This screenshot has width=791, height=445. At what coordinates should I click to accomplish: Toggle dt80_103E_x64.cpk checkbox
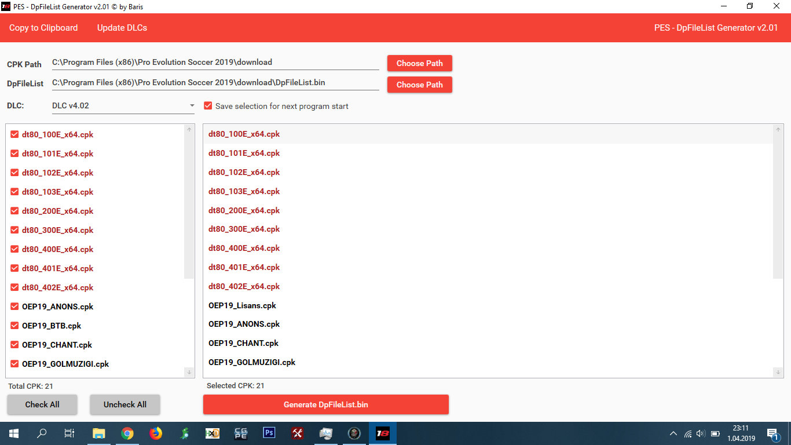tap(15, 192)
